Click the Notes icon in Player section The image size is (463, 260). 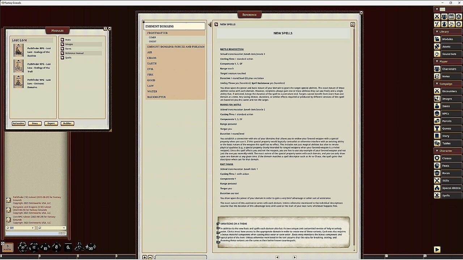[437, 76]
